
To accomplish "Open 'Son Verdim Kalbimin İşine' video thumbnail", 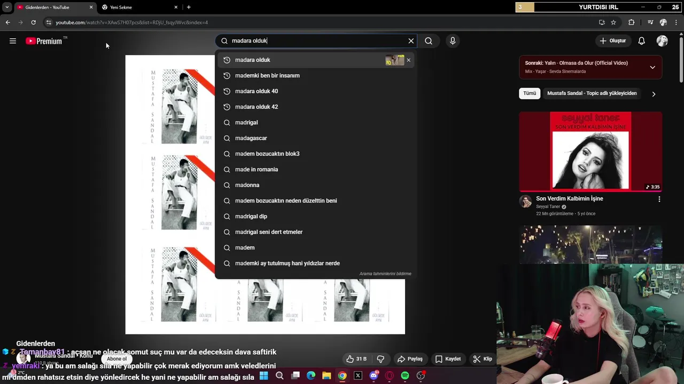I will pos(590,151).
